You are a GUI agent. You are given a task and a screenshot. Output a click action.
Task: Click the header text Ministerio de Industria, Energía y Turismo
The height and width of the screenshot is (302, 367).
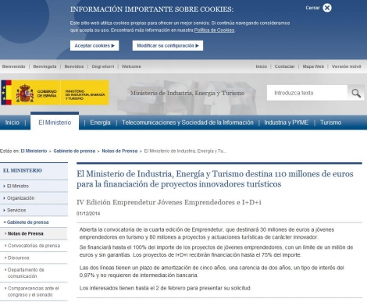pos(187,93)
